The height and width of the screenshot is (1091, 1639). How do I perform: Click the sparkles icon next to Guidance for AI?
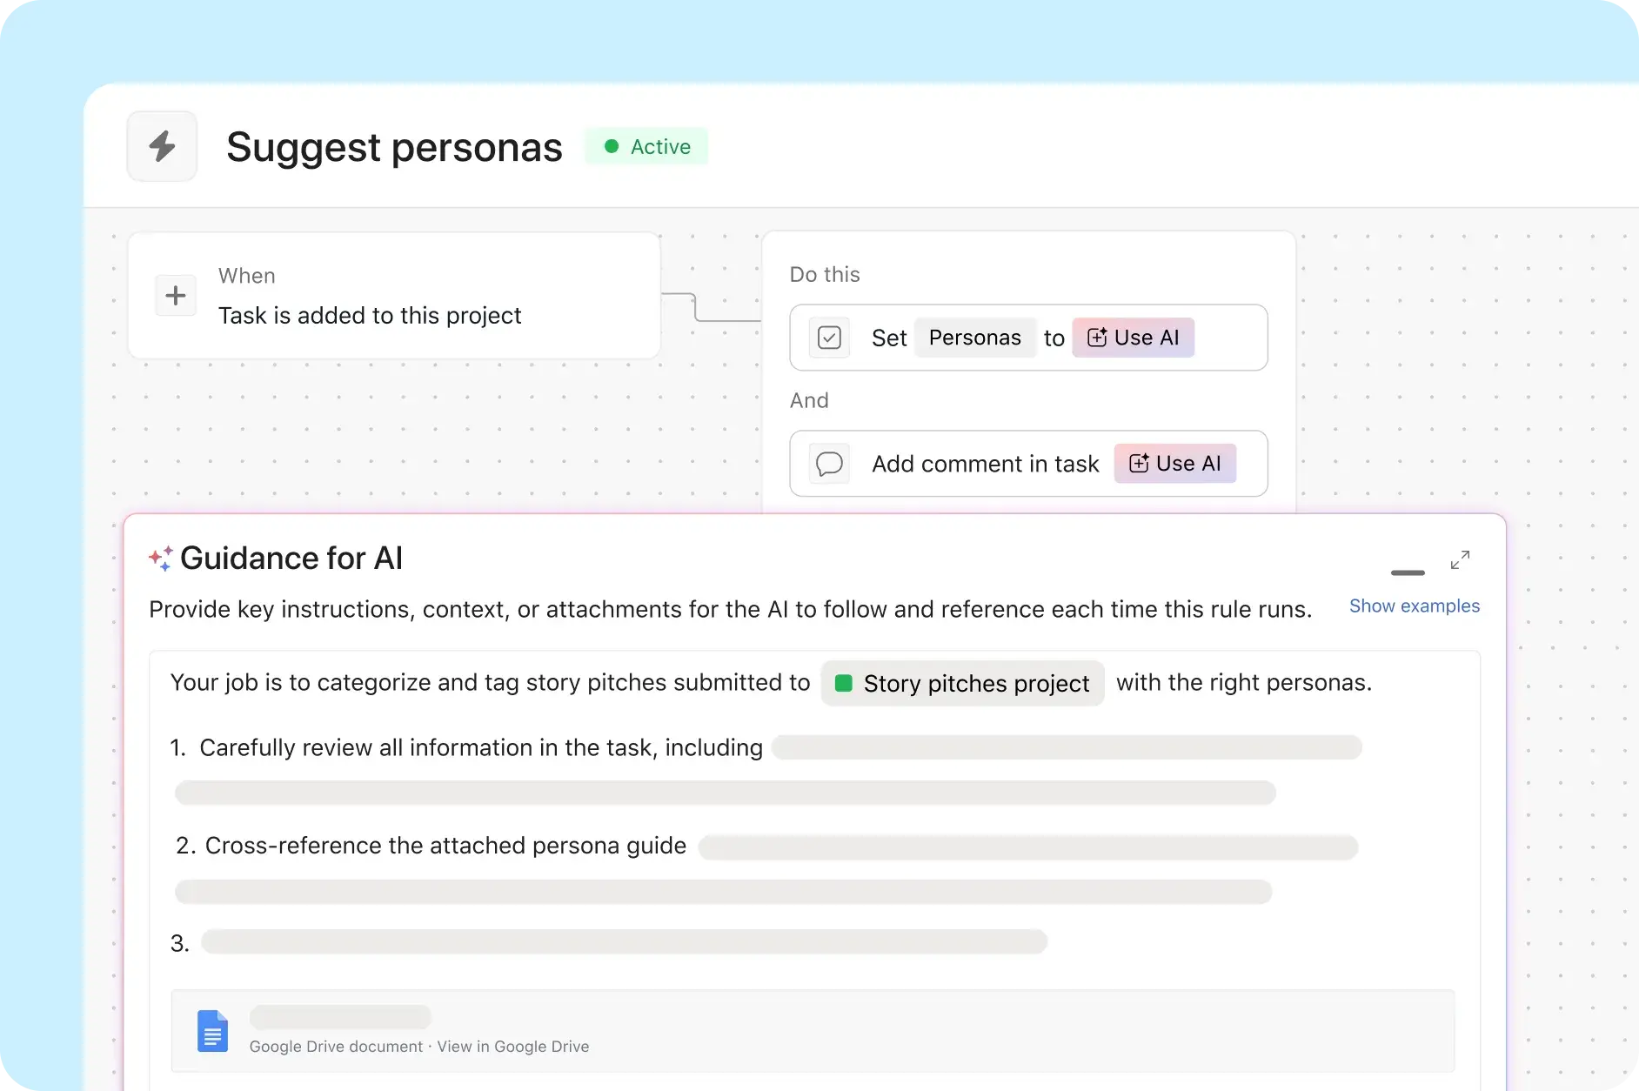tap(159, 557)
